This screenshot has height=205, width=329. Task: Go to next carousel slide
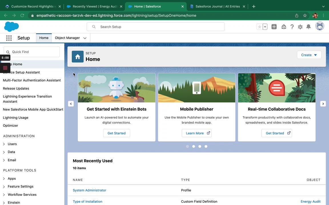point(323,104)
